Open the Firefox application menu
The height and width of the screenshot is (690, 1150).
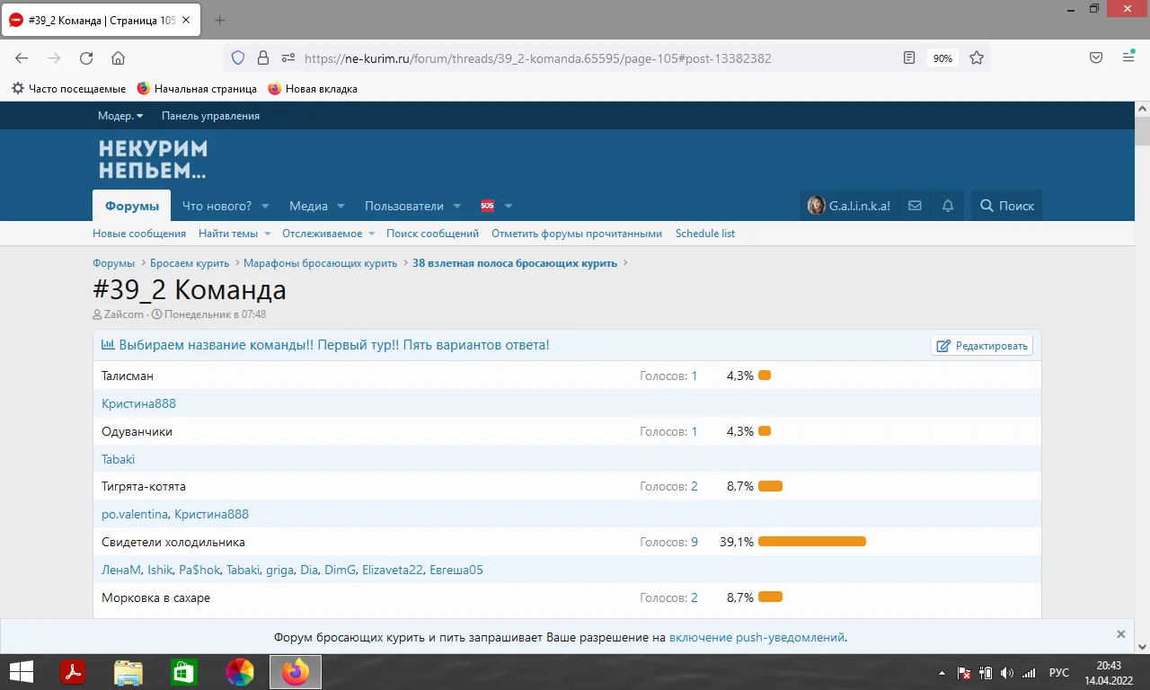coord(1128,58)
